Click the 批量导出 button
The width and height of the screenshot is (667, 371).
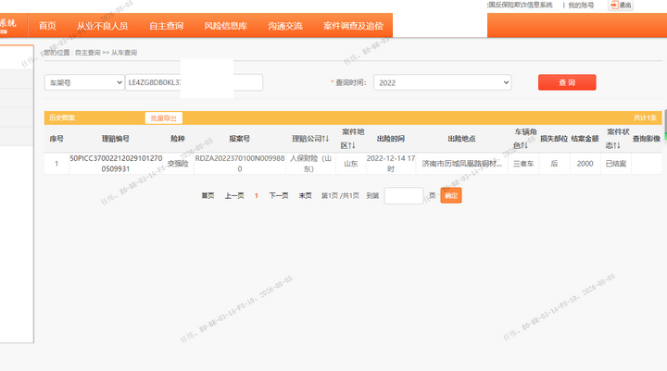(164, 118)
